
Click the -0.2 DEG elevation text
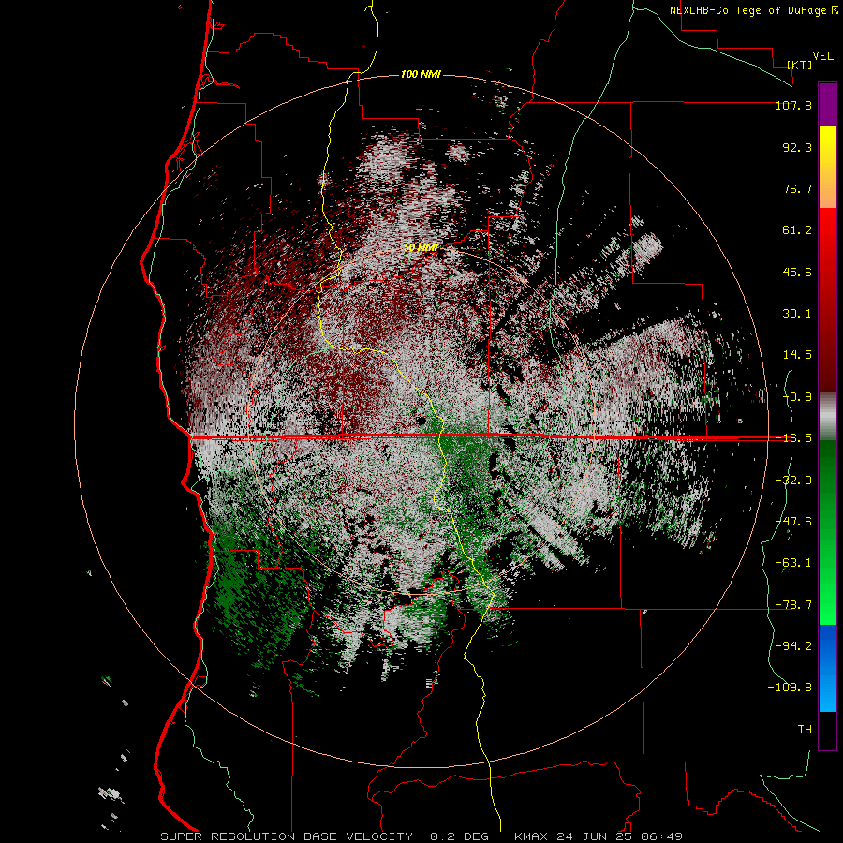pos(456,836)
